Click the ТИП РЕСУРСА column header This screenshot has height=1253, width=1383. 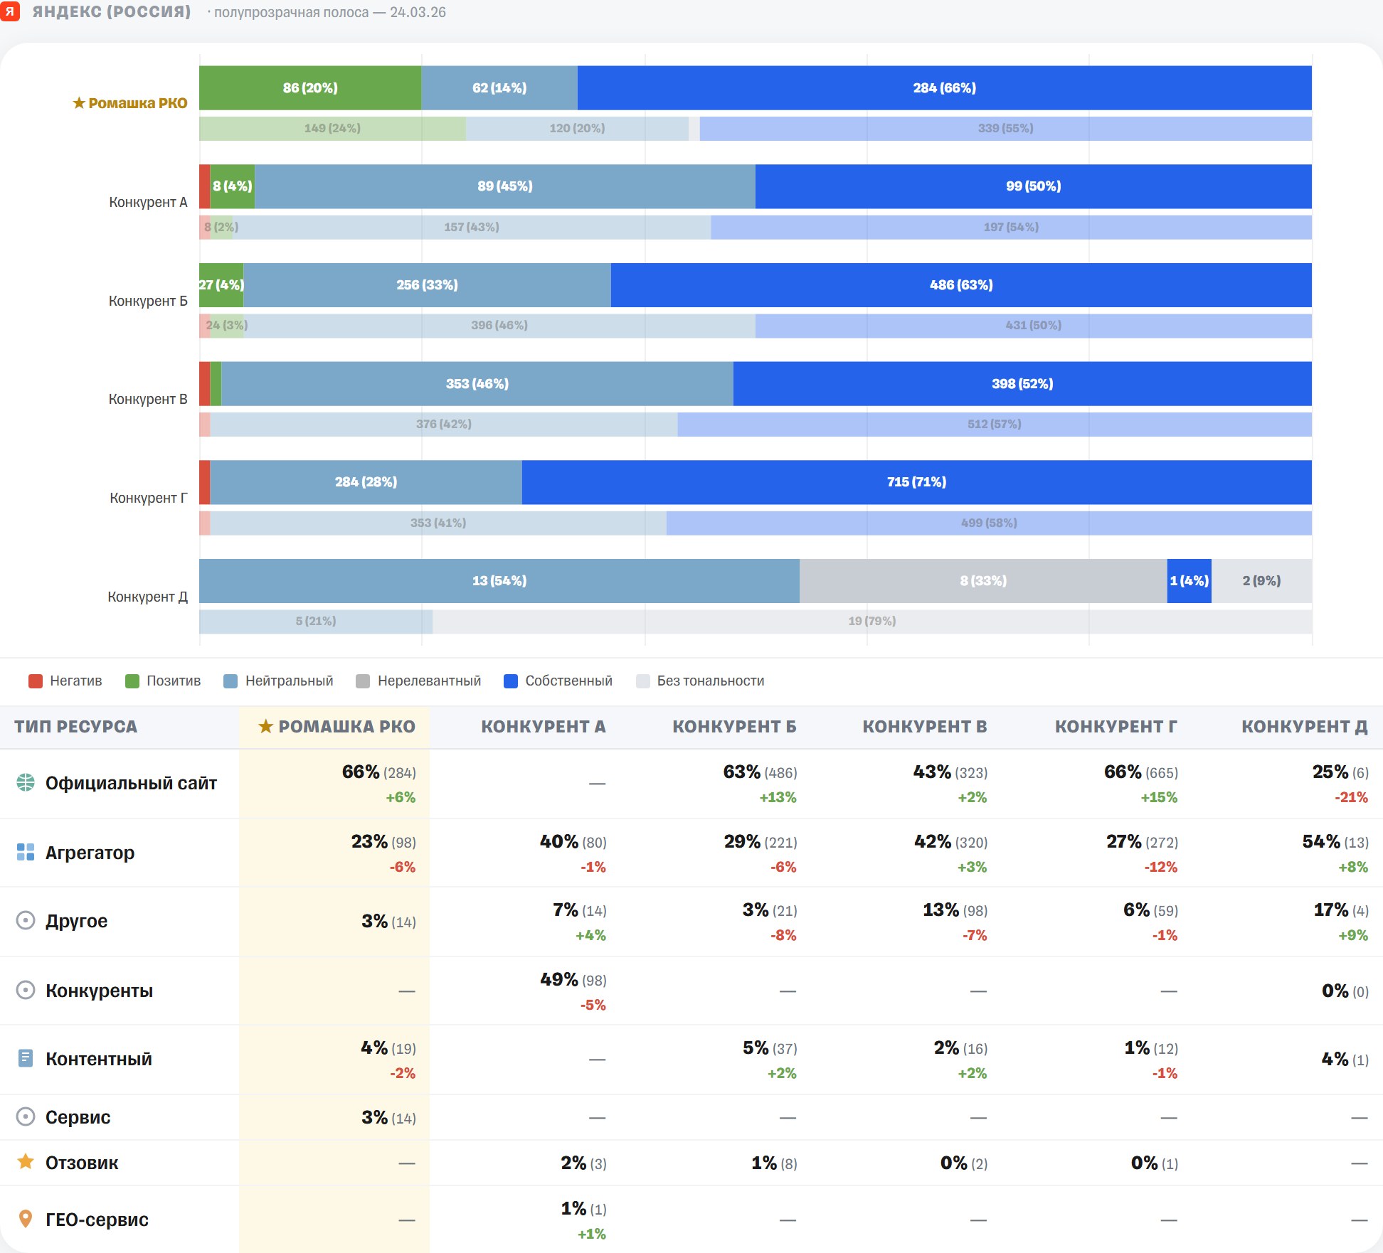76,727
